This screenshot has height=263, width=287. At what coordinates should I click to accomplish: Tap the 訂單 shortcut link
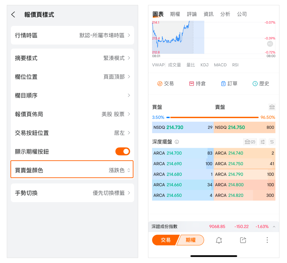click(x=229, y=84)
